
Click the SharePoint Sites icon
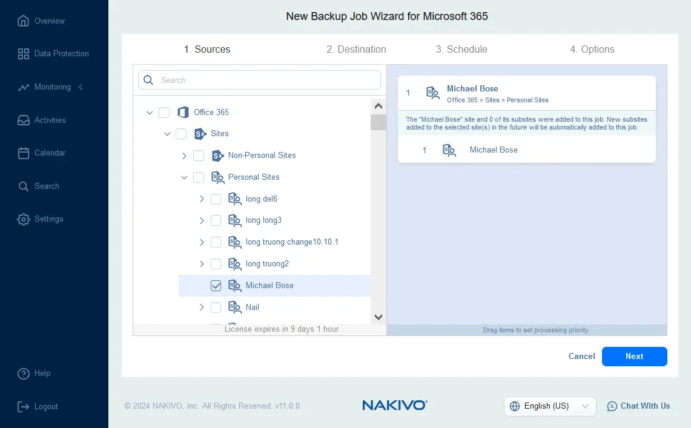point(200,133)
